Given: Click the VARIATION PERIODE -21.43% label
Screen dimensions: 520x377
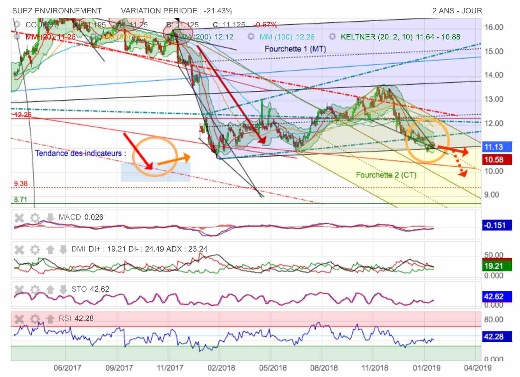Looking at the screenshot, I should click(x=176, y=11).
